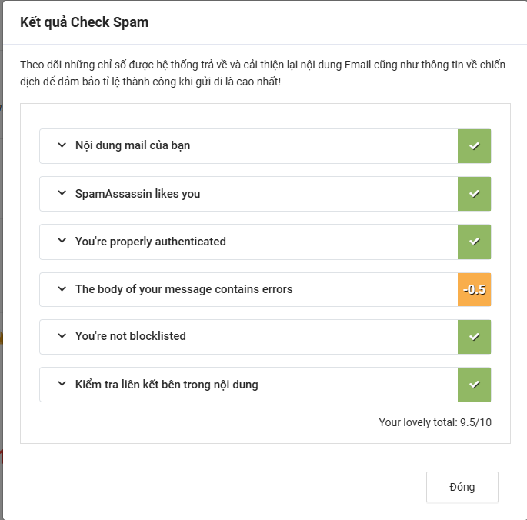Expand chevron for message body errors section
Viewport: 527px width, 520px height.
[x=62, y=289]
